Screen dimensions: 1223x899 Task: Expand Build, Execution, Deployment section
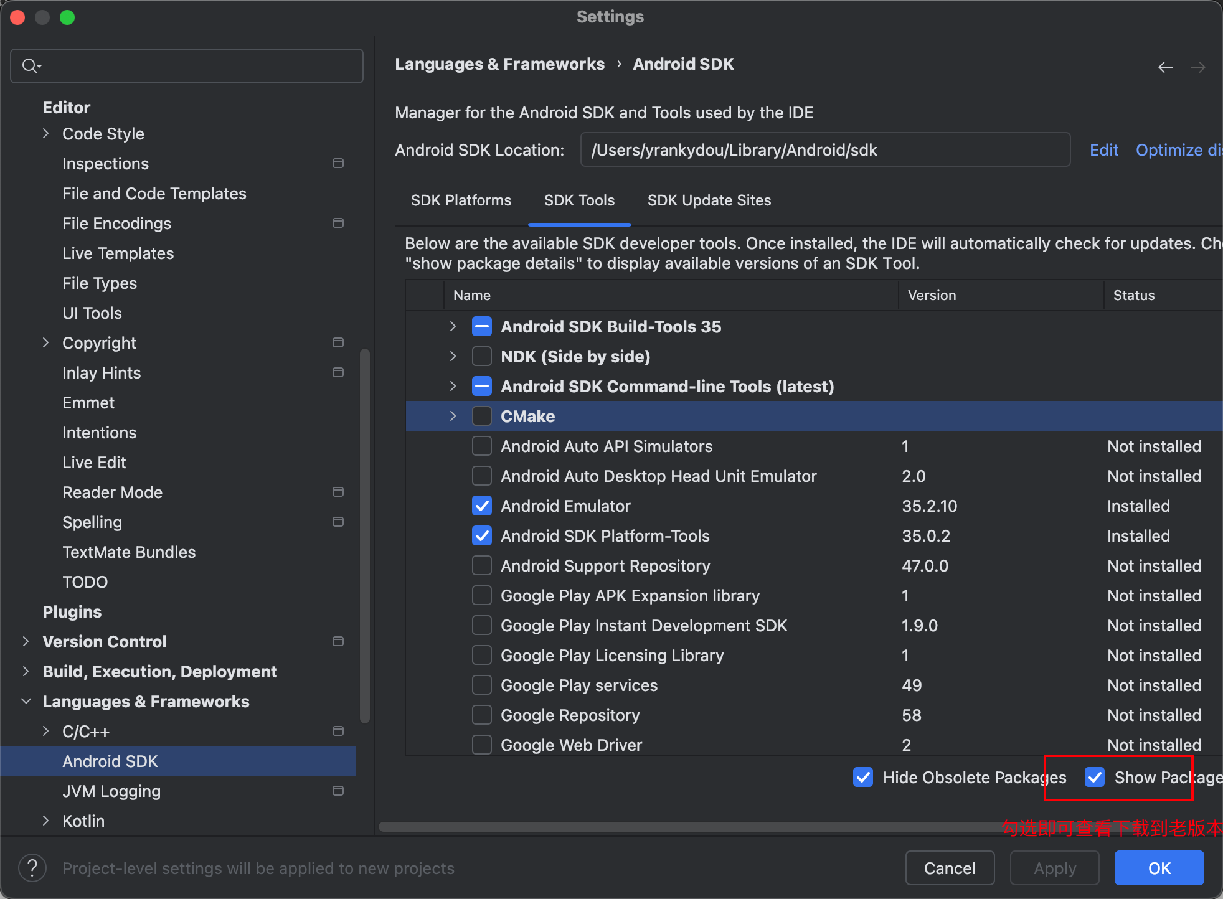point(26,671)
